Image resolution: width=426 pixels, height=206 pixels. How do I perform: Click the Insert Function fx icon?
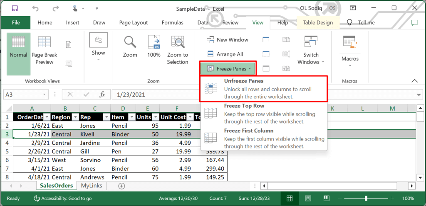click(x=102, y=95)
